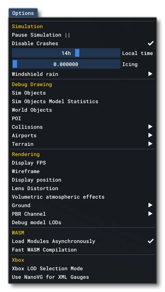Click the Windshield rain submenu arrow
165x292 pixels.
coord(150,74)
